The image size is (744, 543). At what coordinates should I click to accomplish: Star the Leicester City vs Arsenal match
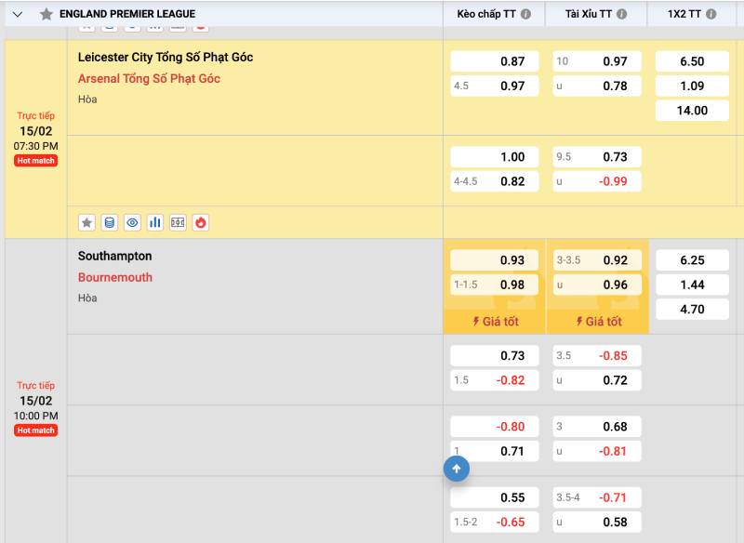[86, 222]
